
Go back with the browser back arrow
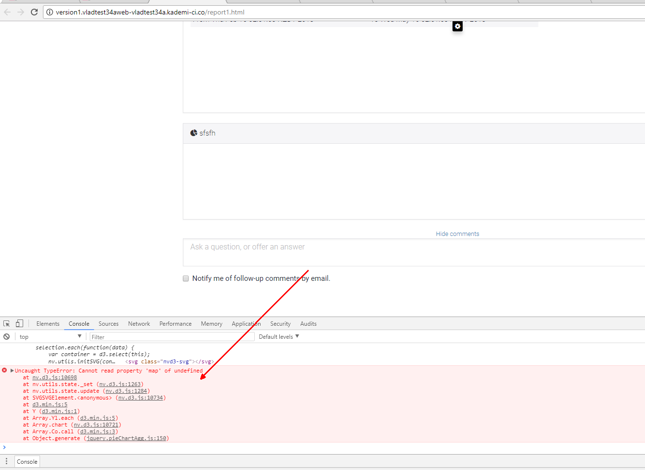pos(7,12)
